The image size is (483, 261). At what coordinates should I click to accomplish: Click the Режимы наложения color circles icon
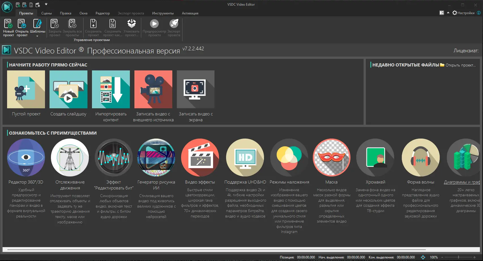point(289,158)
